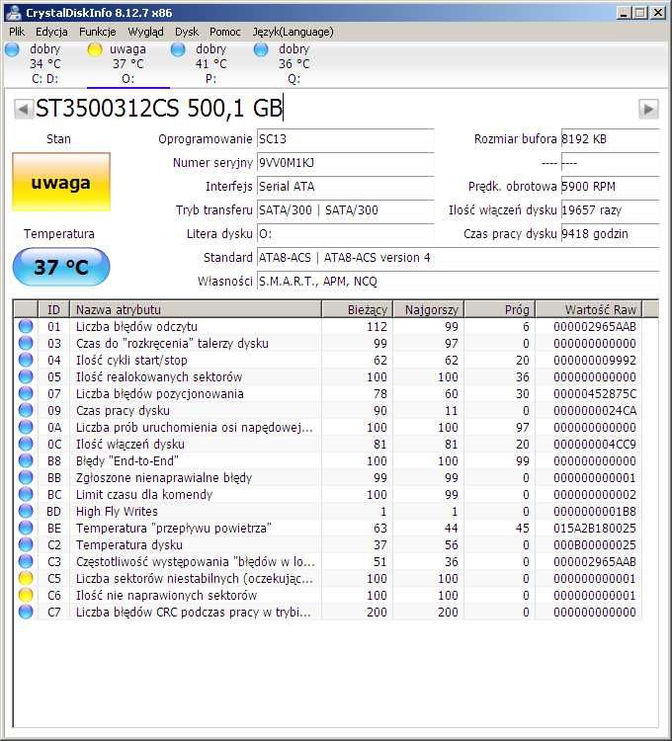Screen dimensions: 672x741
Task: Go to previous disk with left arrow
Action: coord(23,109)
